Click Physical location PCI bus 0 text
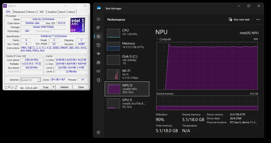The width and height of the screenshot is (271, 143). click(x=243, y=122)
